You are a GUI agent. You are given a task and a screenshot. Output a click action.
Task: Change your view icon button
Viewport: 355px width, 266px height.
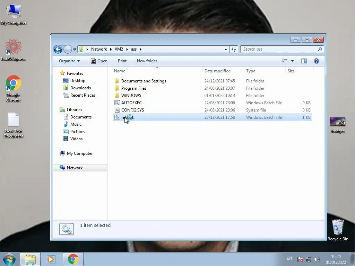pos(285,61)
